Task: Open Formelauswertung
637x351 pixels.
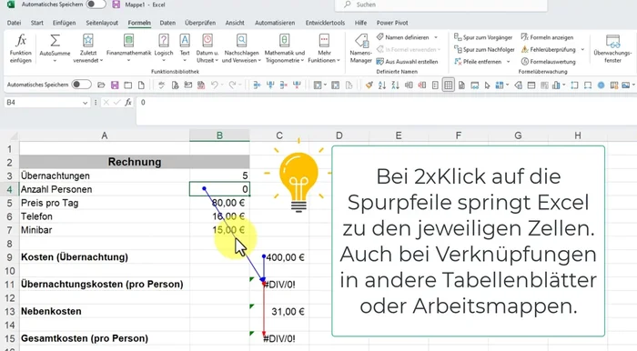Action: pos(549,62)
